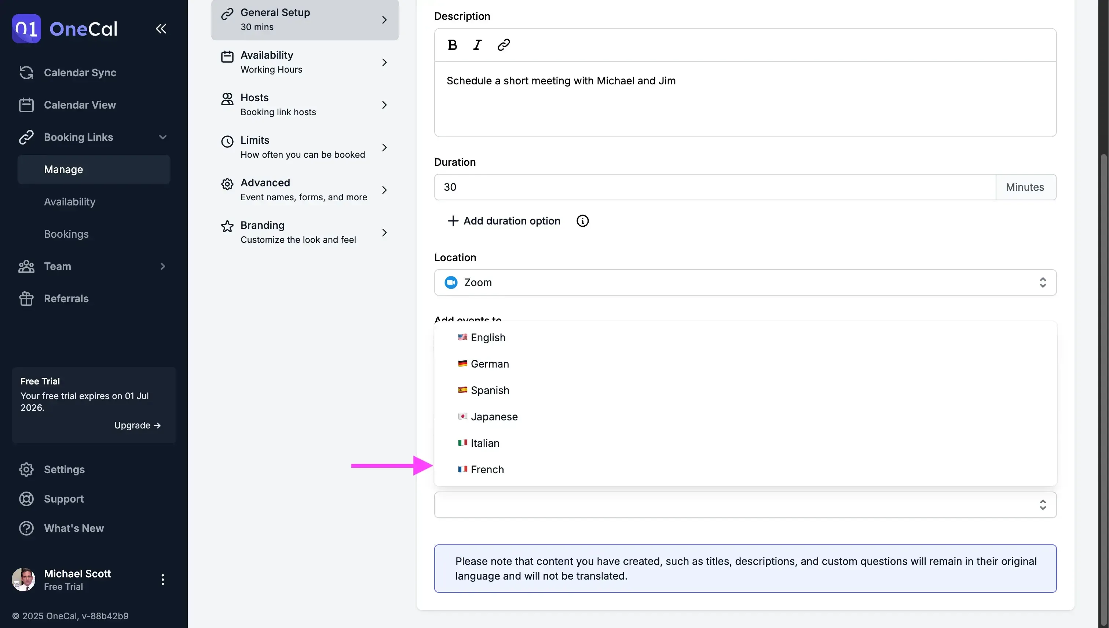
Task: Choose French from the language list
Action: pyautogui.click(x=487, y=469)
